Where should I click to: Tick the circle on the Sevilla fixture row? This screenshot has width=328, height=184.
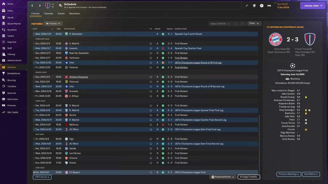(34, 115)
